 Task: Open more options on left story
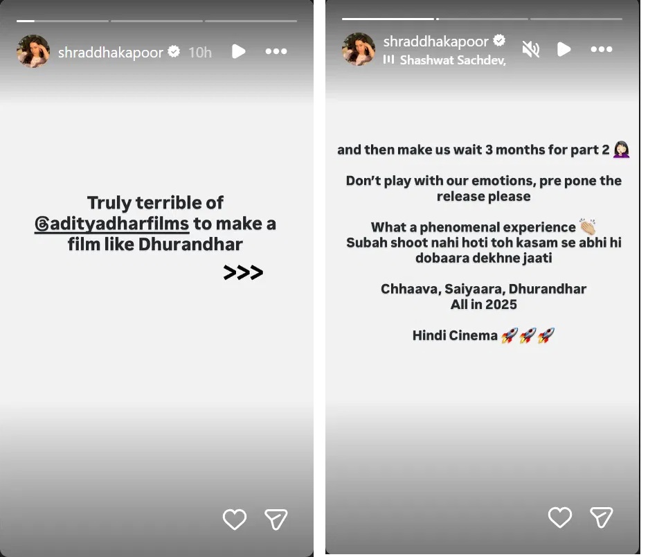276,51
